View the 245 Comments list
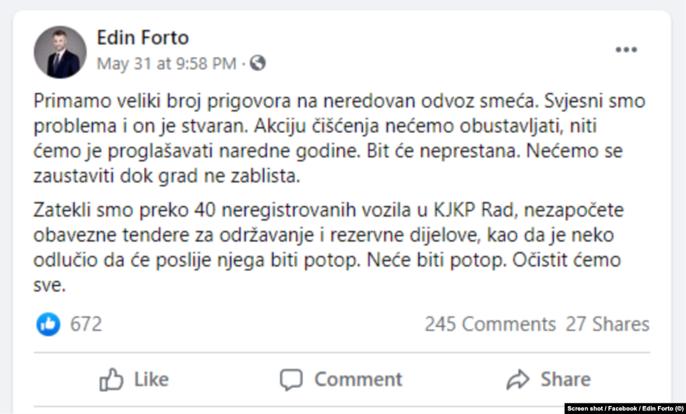Image resolution: width=686 pixels, height=414 pixels. tap(490, 324)
